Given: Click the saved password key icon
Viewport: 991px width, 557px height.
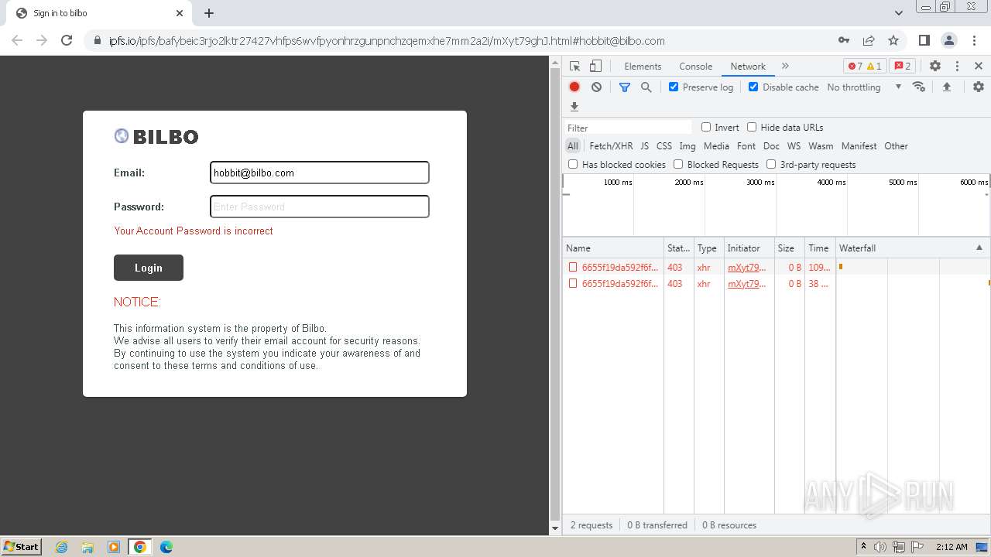Looking at the screenshot, I should [844, 40].
